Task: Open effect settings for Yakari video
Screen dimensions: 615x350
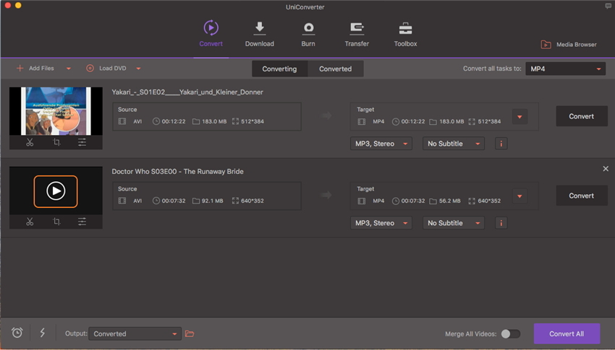Action: click(x=82, y=142)
